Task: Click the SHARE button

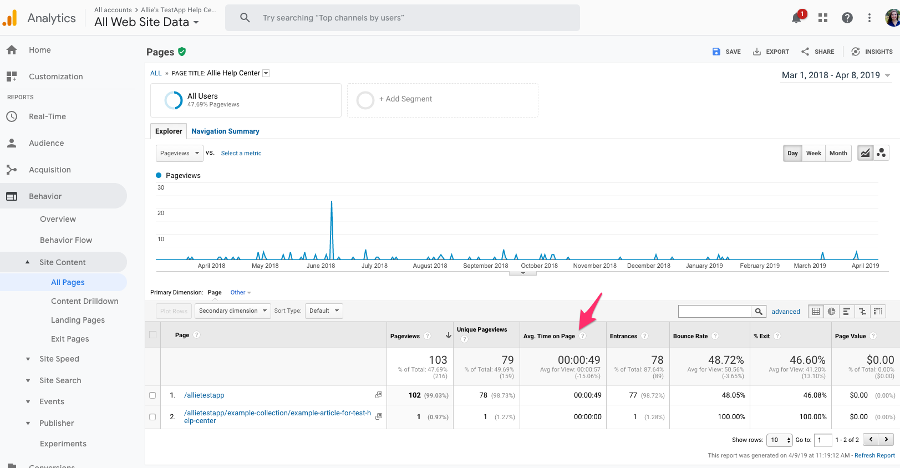Action: tap(818, 52)
